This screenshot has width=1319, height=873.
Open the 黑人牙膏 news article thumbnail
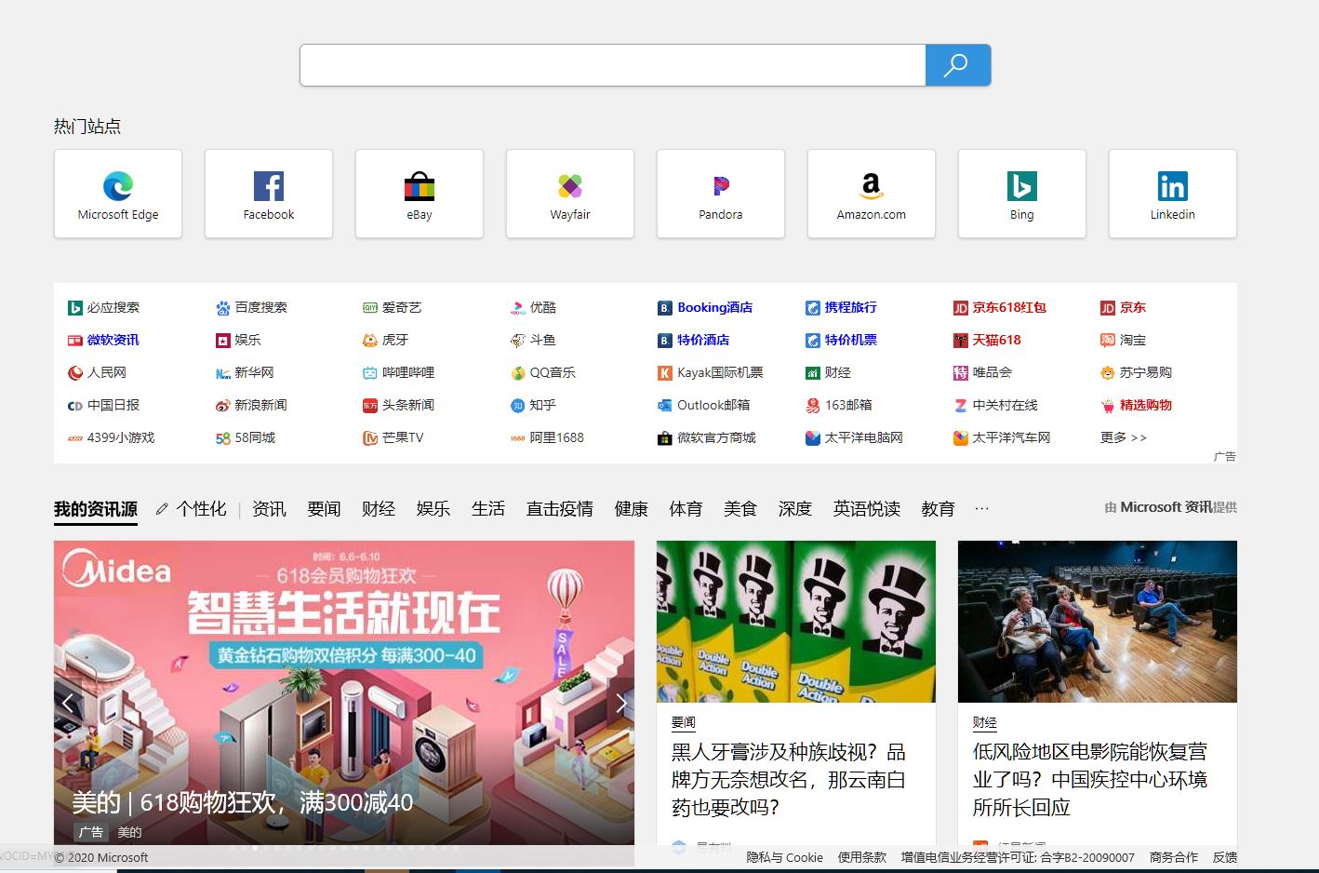click(x=796, y=622)
